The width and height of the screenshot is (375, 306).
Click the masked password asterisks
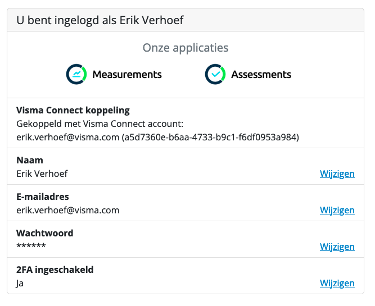coord(31,246)
